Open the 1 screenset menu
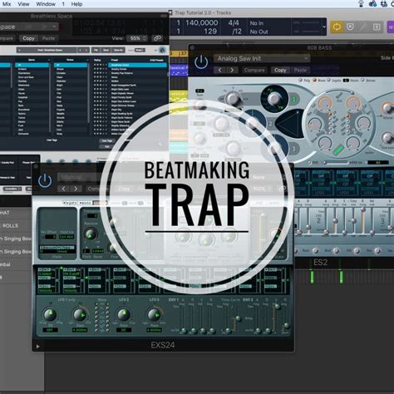394x394 pixels. 63,4
